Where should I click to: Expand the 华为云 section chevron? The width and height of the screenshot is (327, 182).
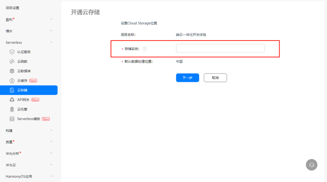pyautogui.click(x=51, y=165)
